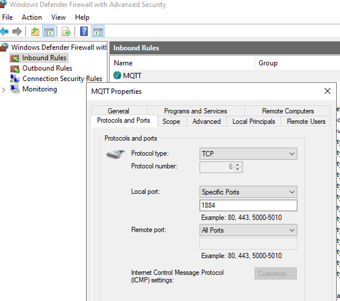
Task: Click the Inbound Rules firewall icon in the tree
Action: (x=15, y=58)
